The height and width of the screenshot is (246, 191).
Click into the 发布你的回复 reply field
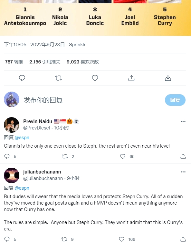92,100
